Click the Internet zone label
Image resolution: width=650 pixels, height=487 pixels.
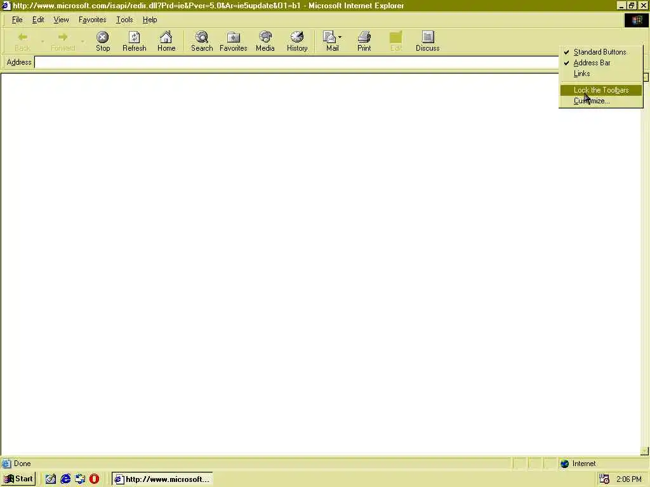point(584,464)
